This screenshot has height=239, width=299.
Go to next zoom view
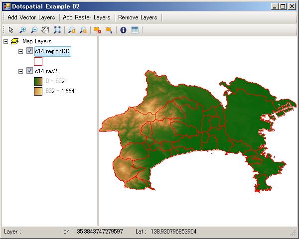coord(83,30)
